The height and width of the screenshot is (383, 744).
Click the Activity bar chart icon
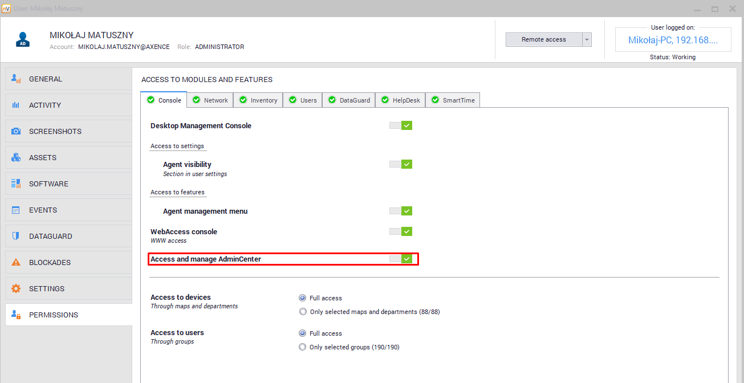16,105
